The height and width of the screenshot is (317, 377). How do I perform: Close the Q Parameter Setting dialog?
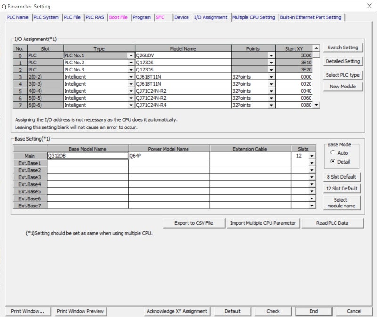coord(369,6)
